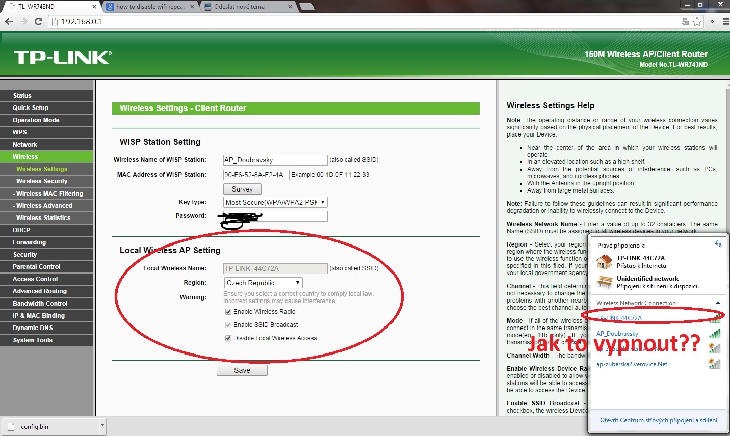Image resolution: width=730 pixels, height=436 pixels.
Task: Open Access Control settings
Action: (x=46, y=279)
